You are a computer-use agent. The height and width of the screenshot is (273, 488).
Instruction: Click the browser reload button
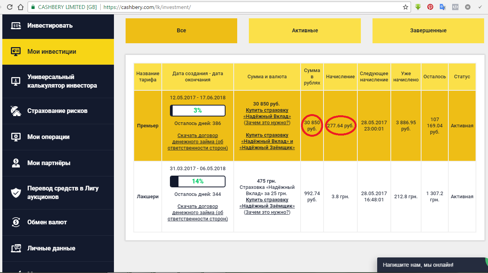coord(10,7)
